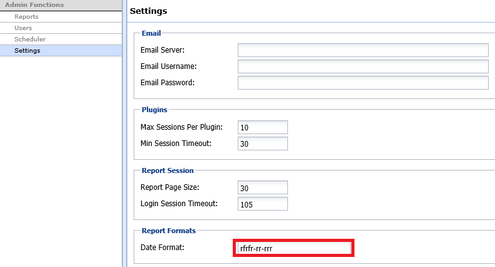Screen dimensions: 495x267
Task: Click the Email group legend title
Action: tap(151, 33)
